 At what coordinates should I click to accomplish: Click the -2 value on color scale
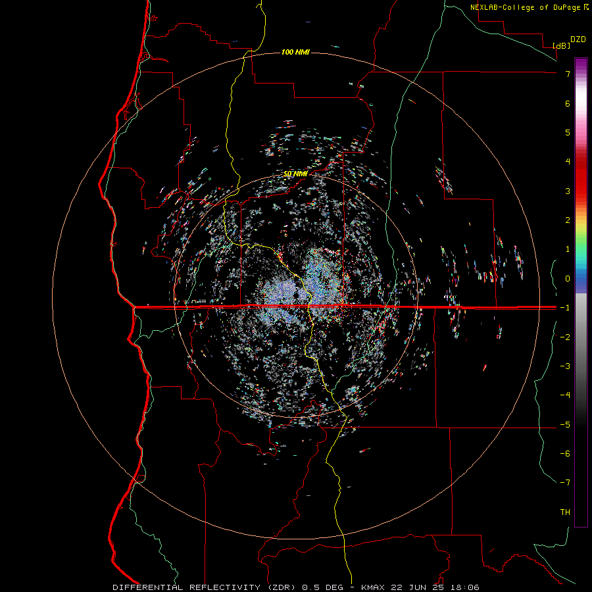click(565, 337)
